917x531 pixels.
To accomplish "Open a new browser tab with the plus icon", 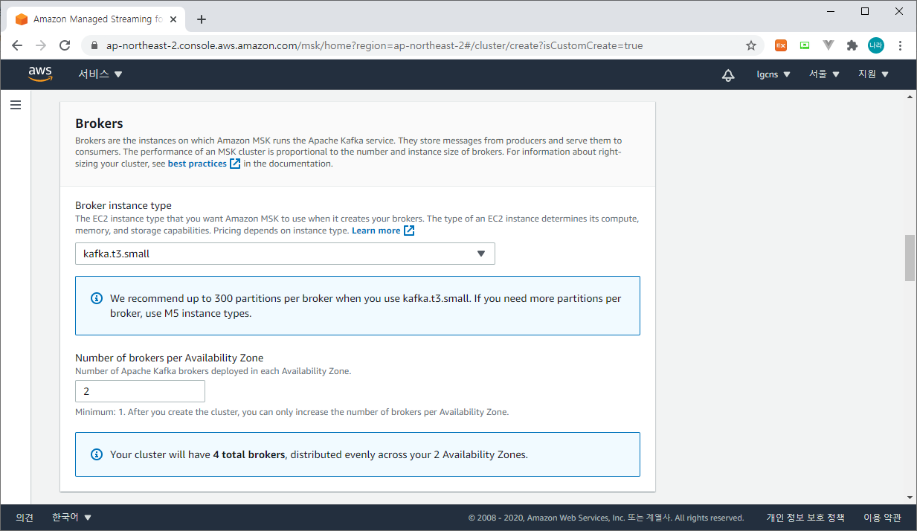I will coord(202,19).
